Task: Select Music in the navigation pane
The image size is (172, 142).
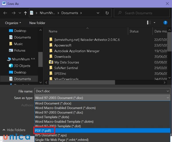Action: [x=18, y=44]
